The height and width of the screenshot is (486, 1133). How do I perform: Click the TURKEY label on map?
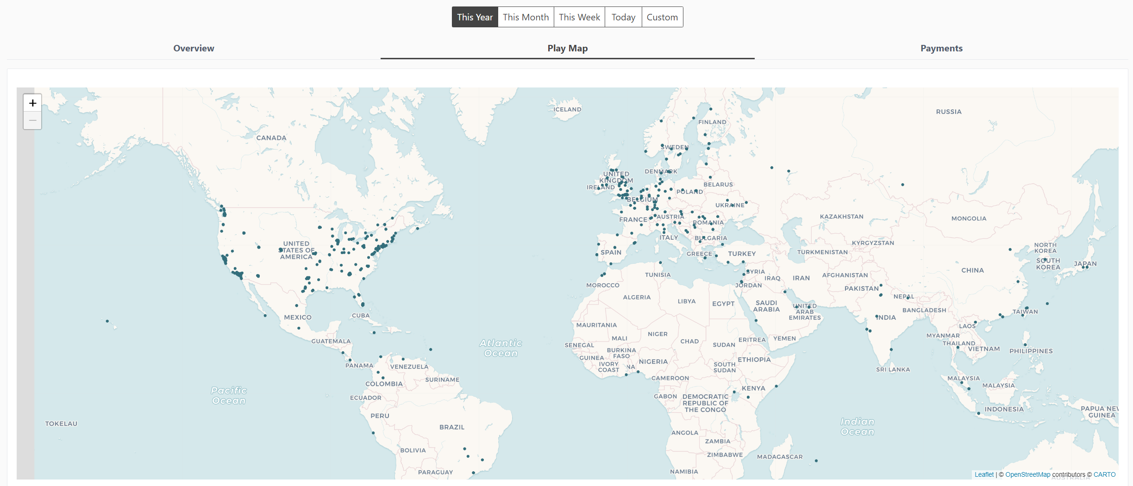pyautogui.click(x=742, y=254)
